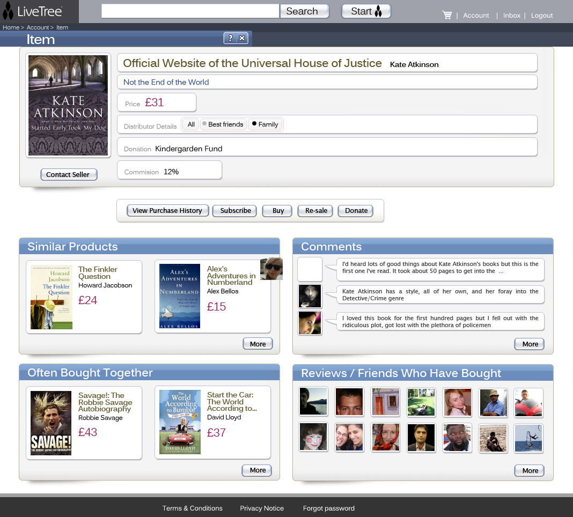Open friend photo of person on beach
The image size is (573, 517).
coord(493,438)
